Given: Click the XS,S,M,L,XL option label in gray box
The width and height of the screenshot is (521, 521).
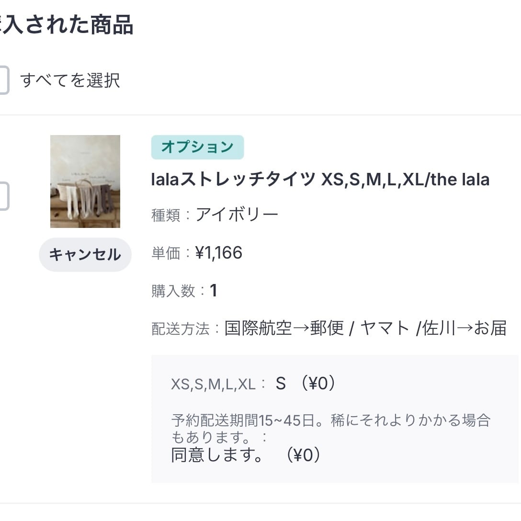Looking at the screenshot, I should pyautogui.click(x=214, y=385).
